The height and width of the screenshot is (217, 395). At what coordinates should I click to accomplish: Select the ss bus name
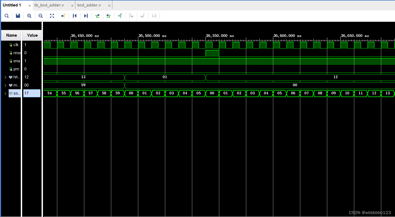click(17, 93)
